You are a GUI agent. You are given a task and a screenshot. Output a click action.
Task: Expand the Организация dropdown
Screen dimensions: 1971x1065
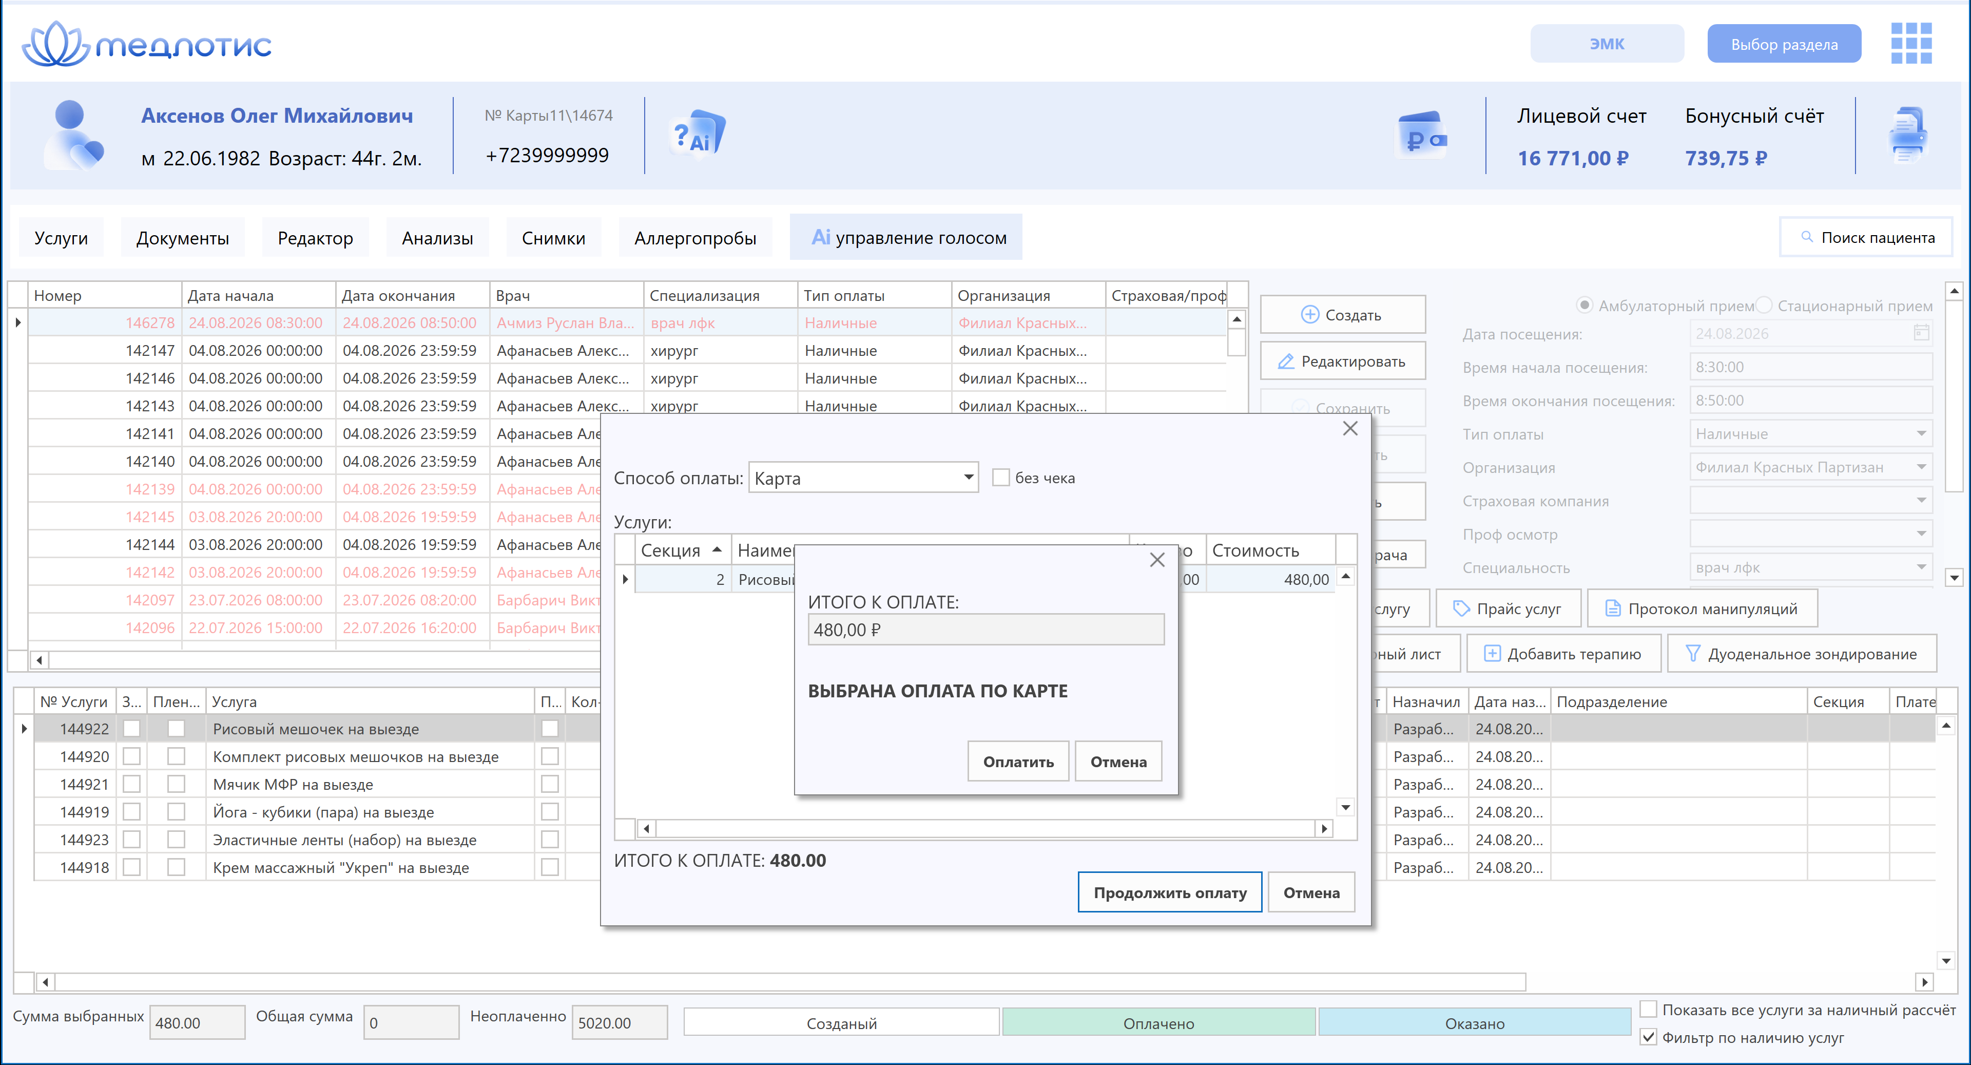pos(1921,467)
